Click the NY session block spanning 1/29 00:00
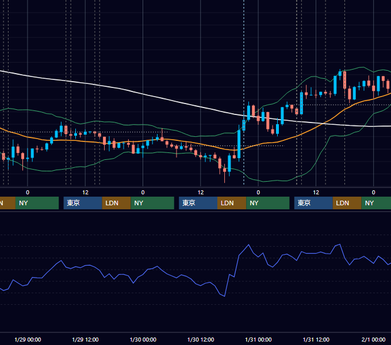Image resolution: width=391 pixels, height=345 pixels. (37, 203)
